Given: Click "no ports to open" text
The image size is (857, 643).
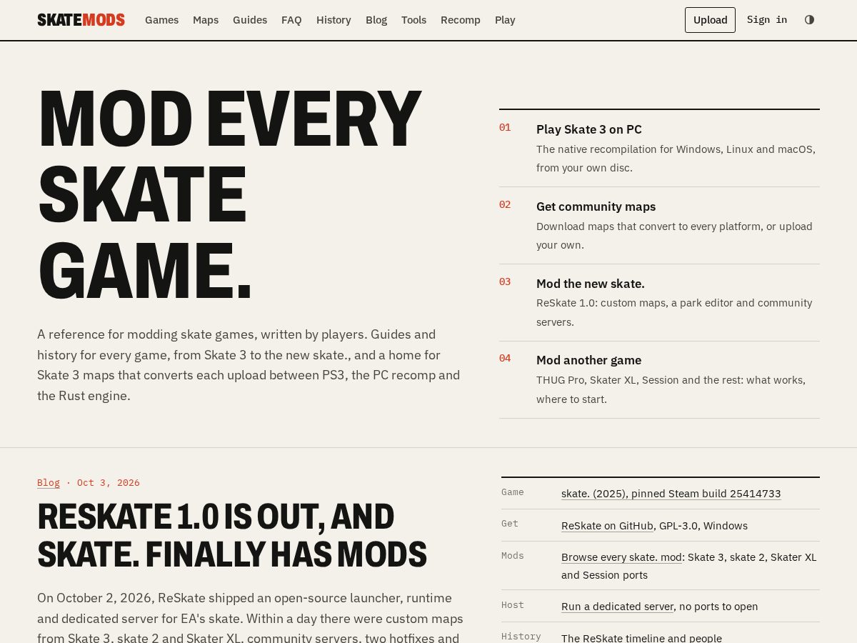Looking at the screenshot, I should pyautogui.click(x=718, y=607).
